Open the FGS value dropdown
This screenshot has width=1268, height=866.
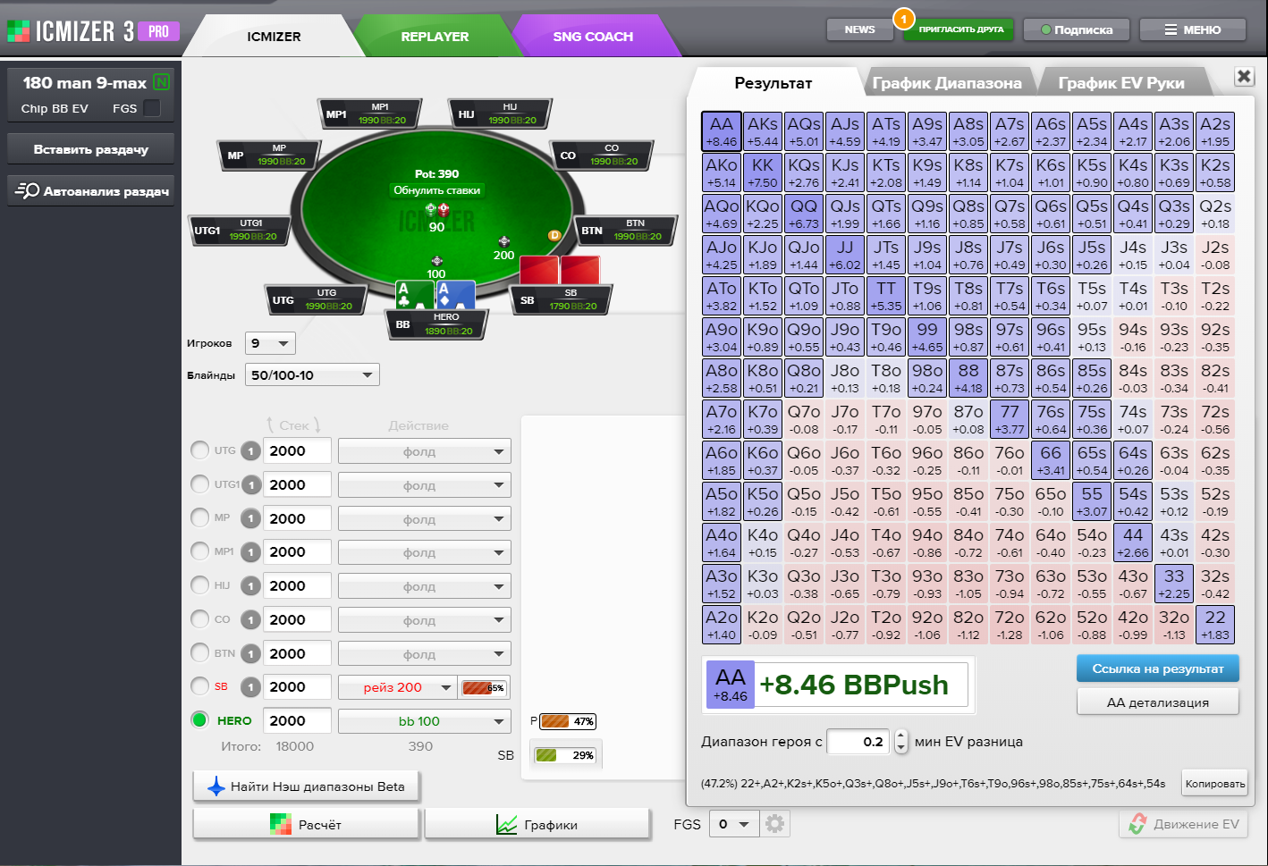[734, 824]
